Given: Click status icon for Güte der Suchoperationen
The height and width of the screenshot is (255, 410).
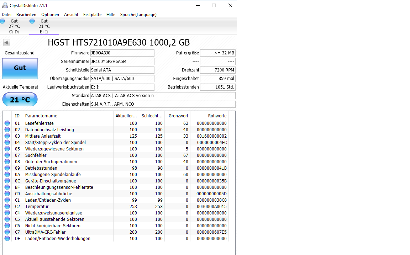Looking at the screenshot, I should (x=7, y=161).
